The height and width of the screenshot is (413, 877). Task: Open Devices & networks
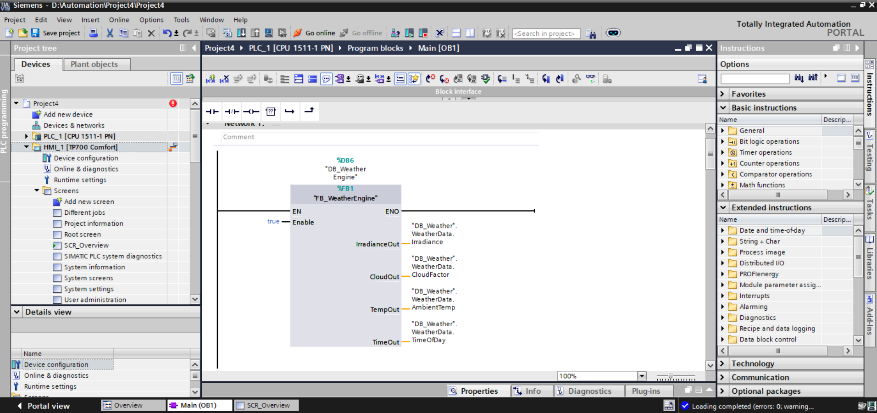(x=74, y=125)
